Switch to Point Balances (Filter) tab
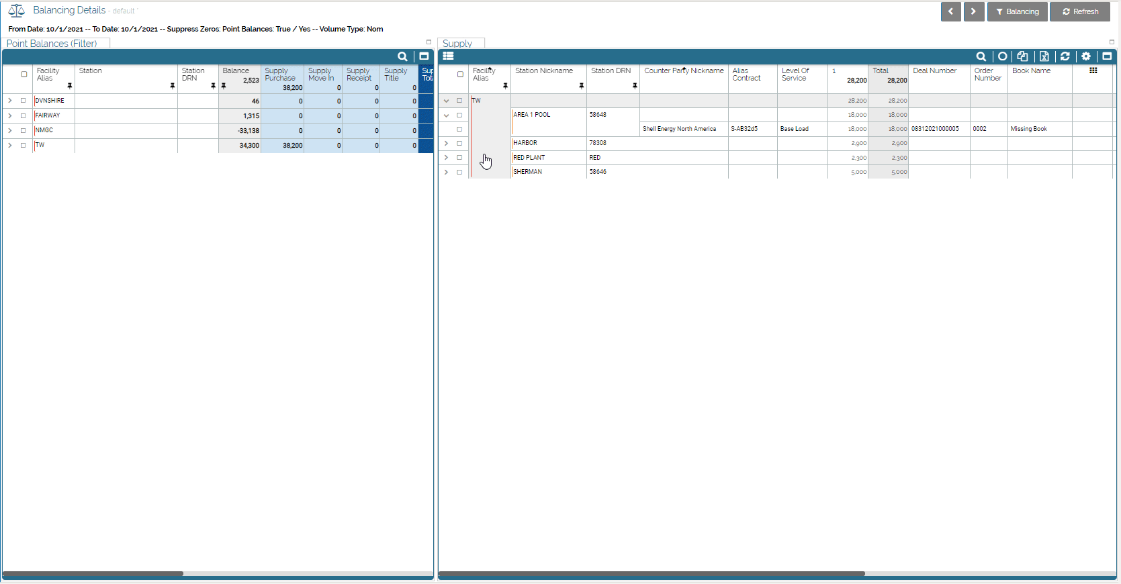1121x584 pixels. [x=52, y=44]
